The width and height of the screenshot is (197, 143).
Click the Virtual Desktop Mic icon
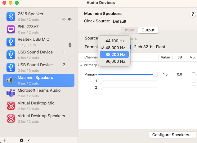pos(11,106)
